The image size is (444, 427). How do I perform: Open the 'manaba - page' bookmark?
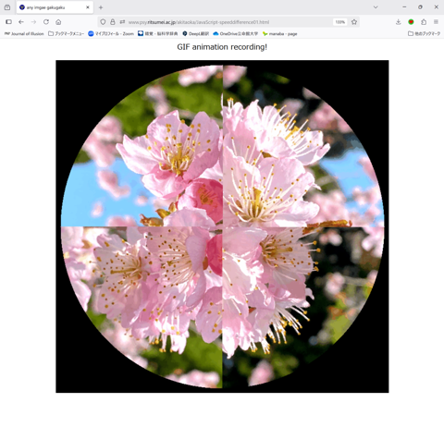(x=279, y=34)
